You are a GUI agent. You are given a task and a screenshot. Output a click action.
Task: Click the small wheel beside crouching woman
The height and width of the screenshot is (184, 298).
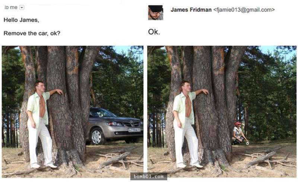click(247, 143)
